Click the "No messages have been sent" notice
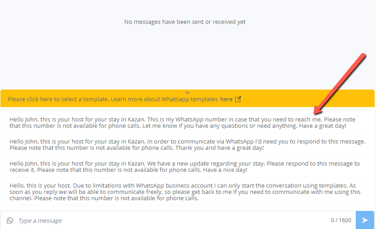The image size is (376, 229). [x=185, y=22]
